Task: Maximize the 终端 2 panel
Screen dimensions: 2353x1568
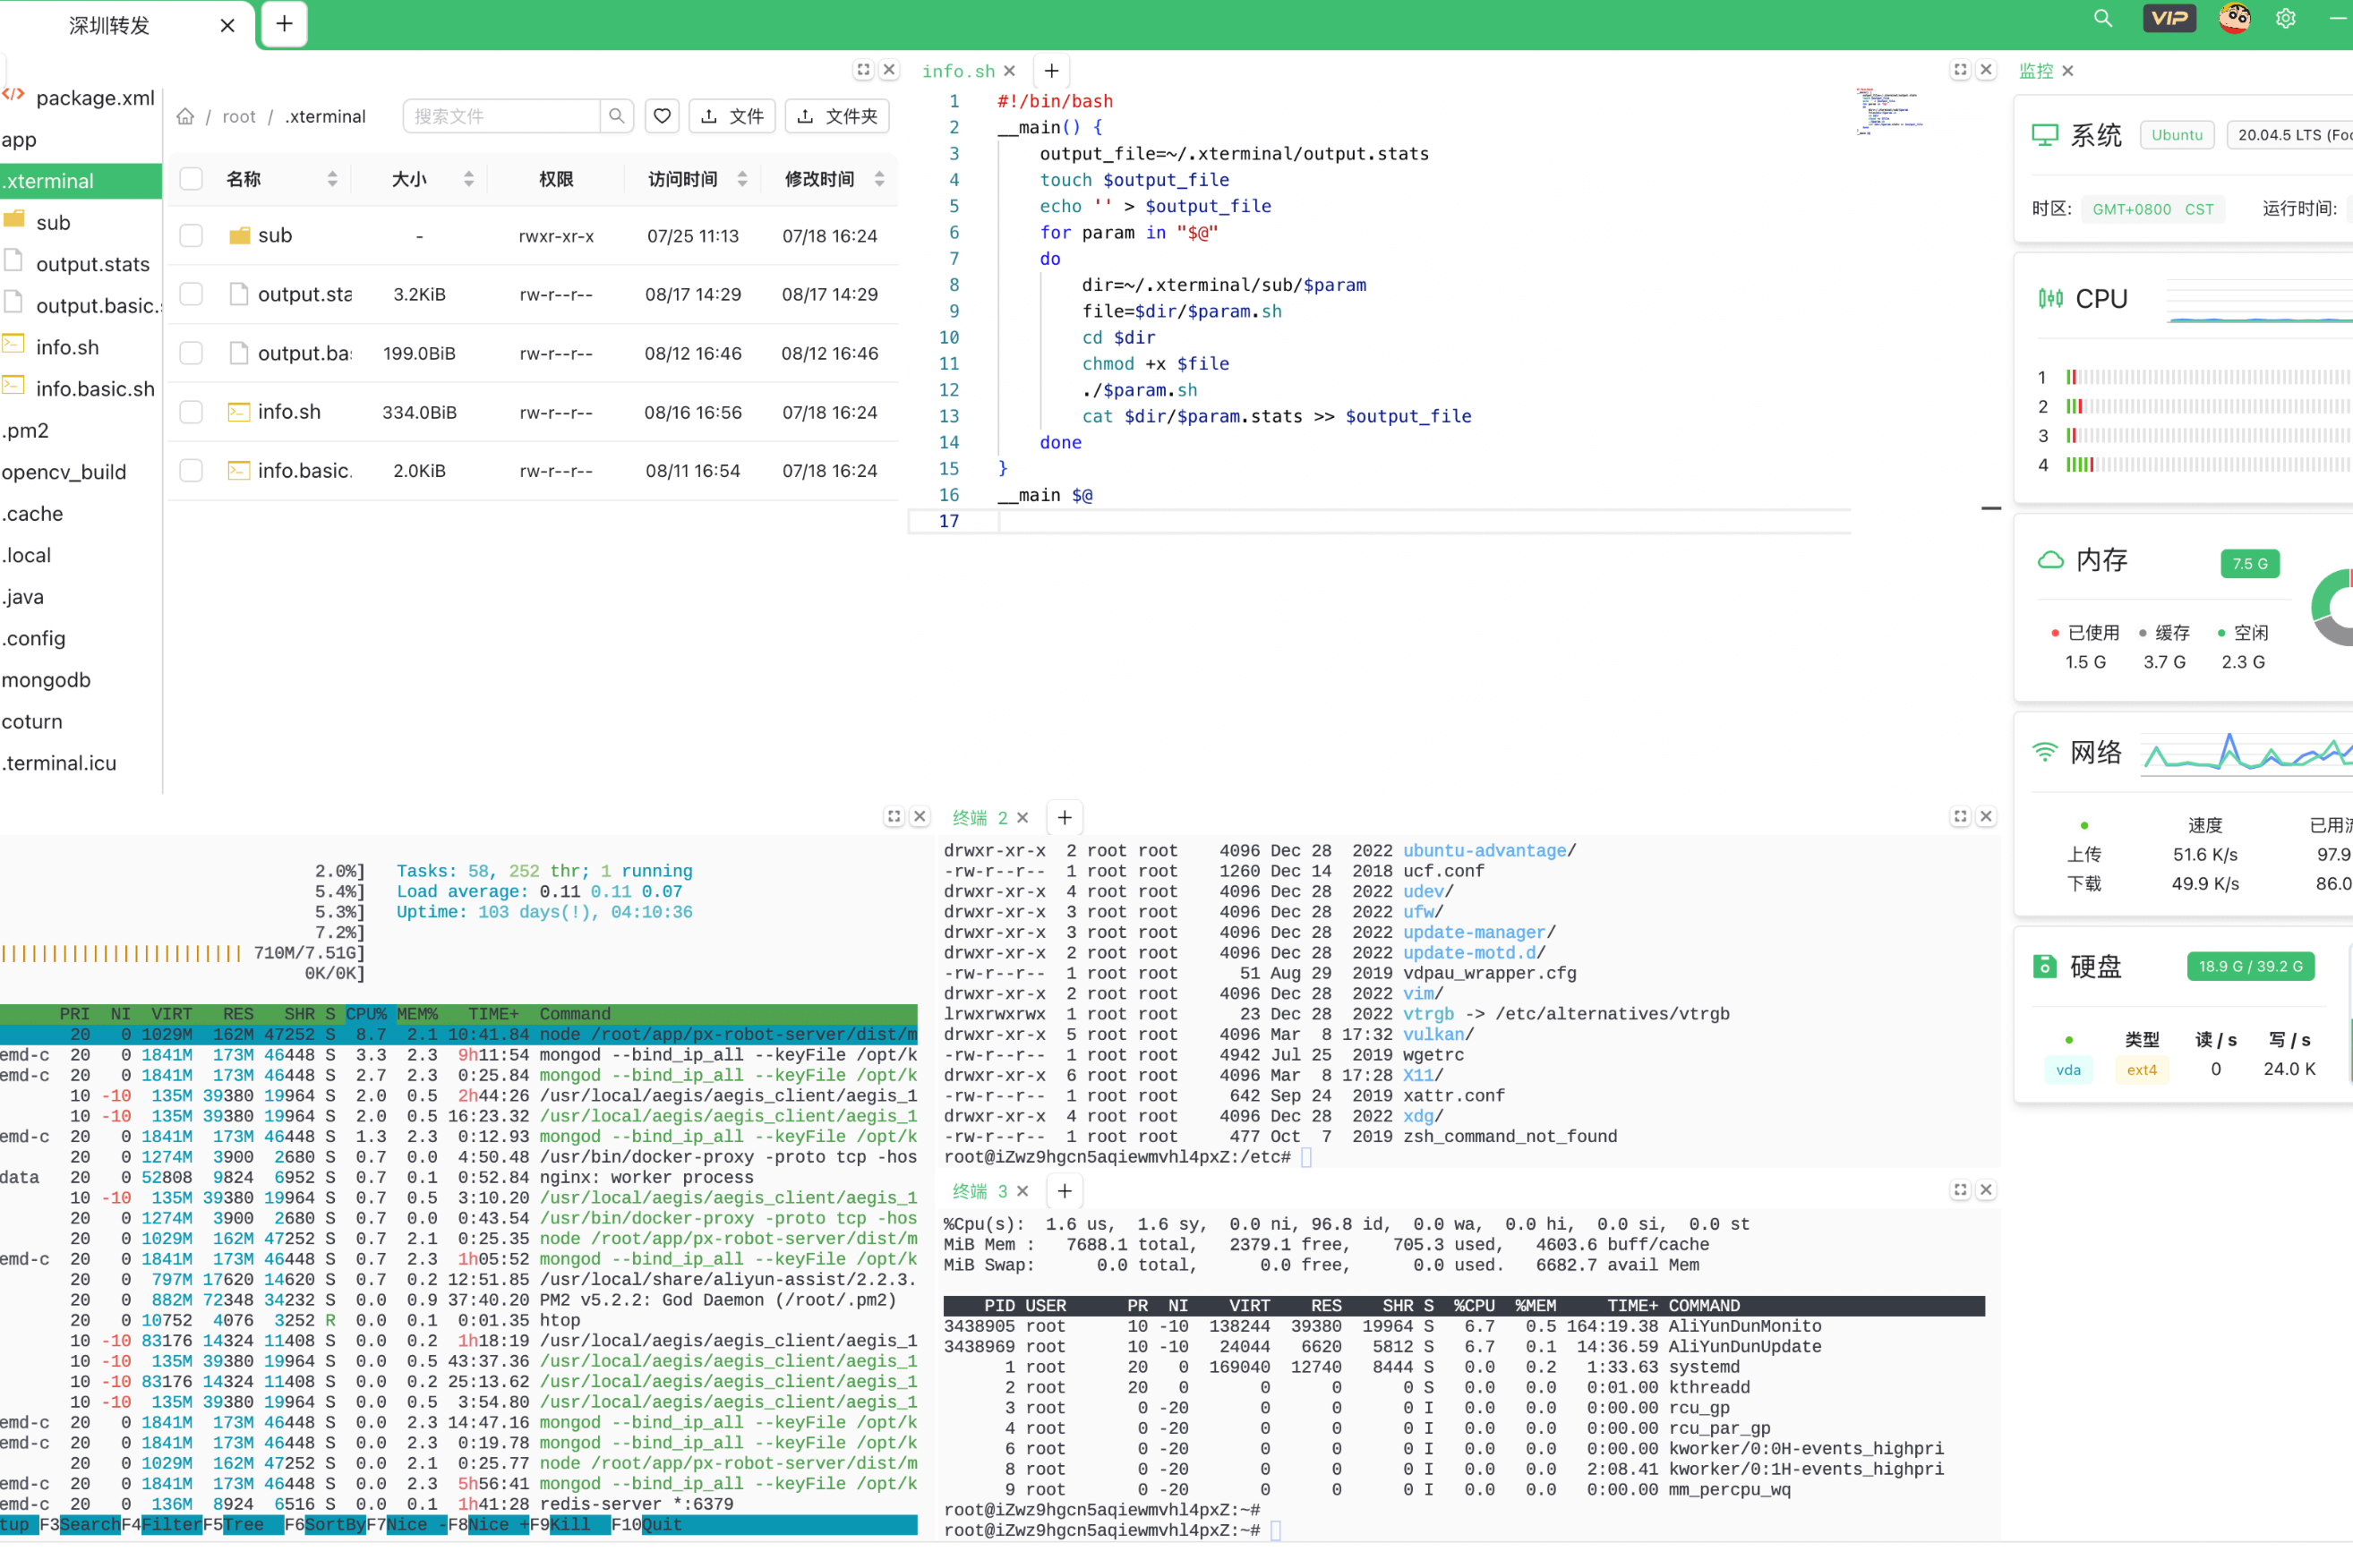Action: [x=1960, y=816]
